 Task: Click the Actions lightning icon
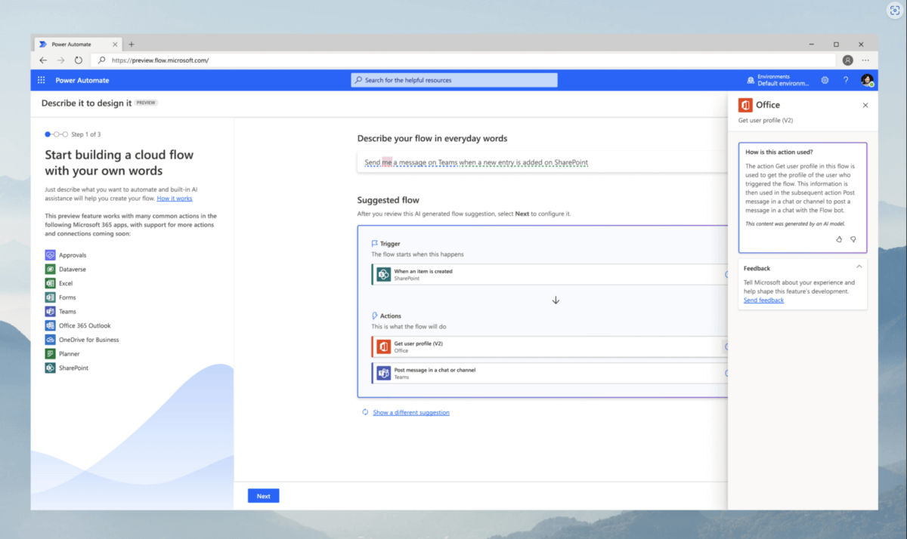(x=375, y=316)
